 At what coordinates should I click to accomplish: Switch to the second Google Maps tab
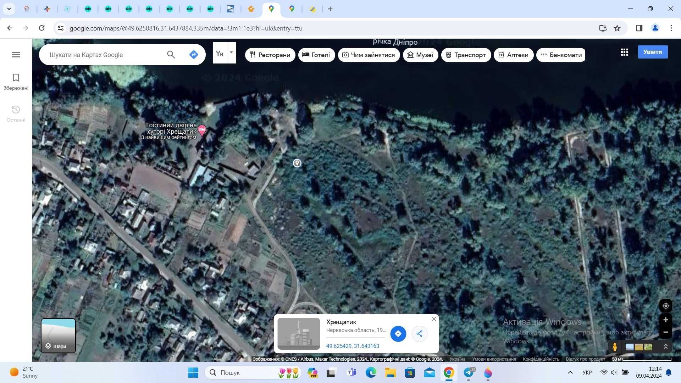[x=292, y=9]
